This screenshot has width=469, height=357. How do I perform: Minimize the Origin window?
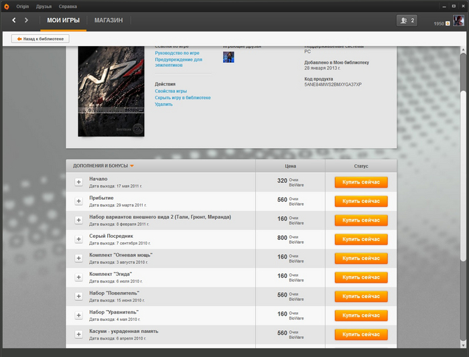(x=444, y=6)
